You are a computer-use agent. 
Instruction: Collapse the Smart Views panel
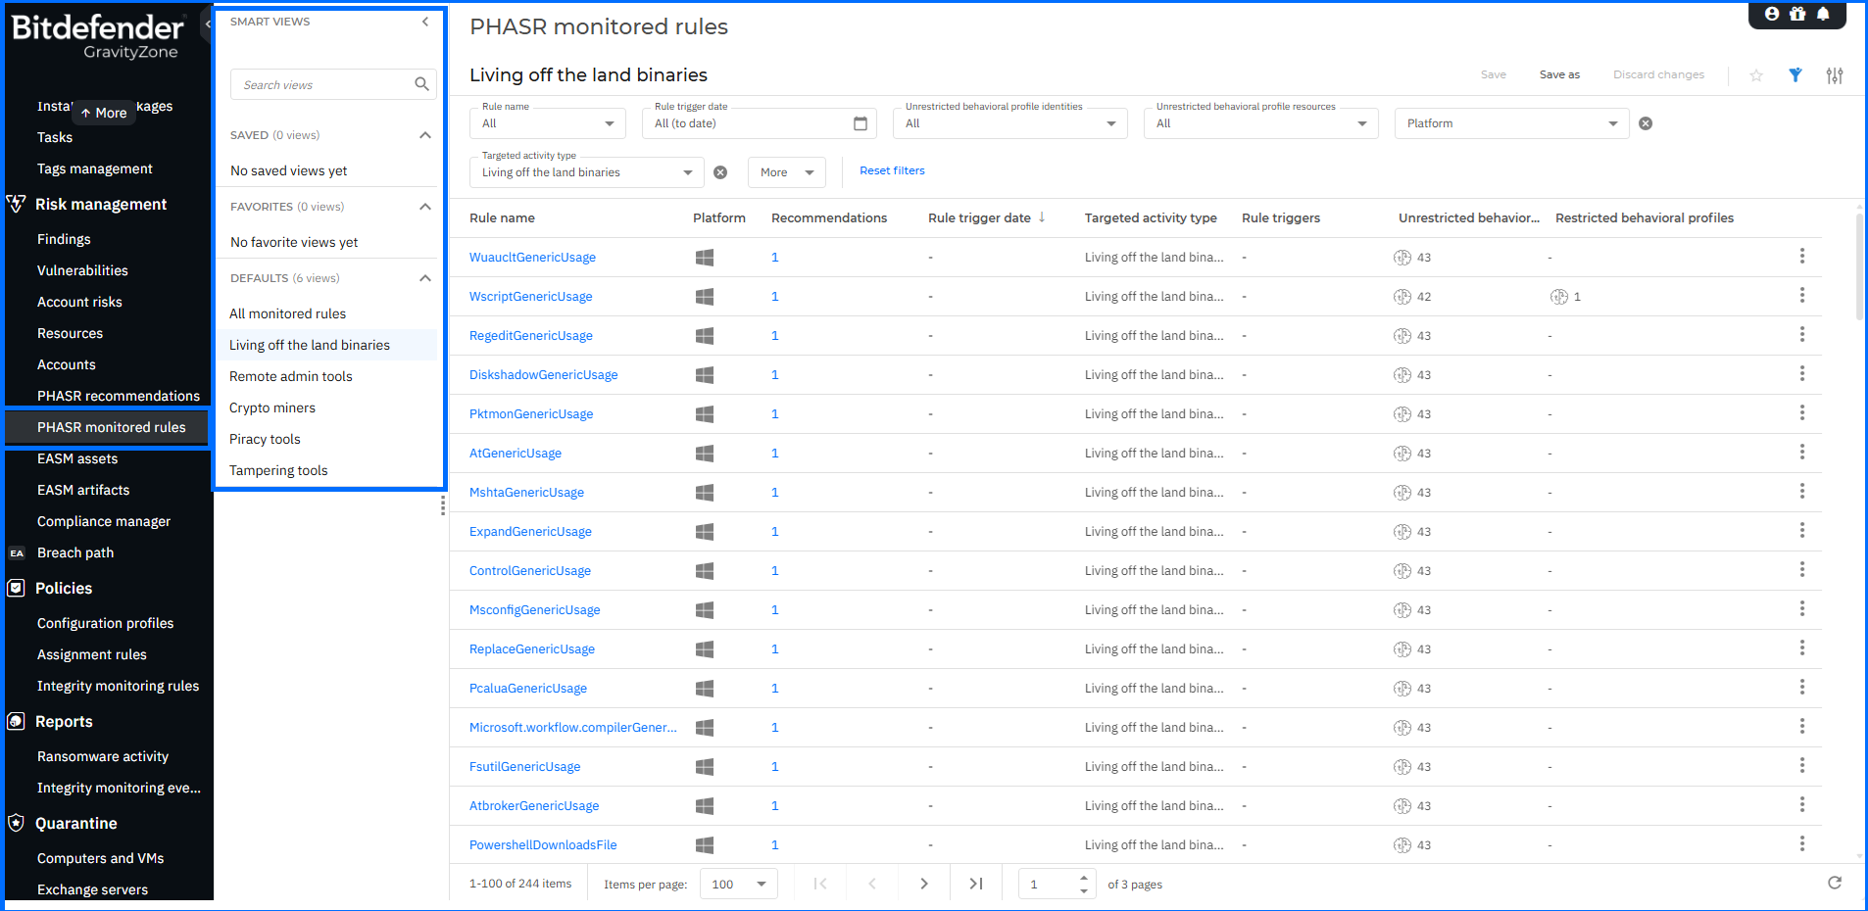425,22
